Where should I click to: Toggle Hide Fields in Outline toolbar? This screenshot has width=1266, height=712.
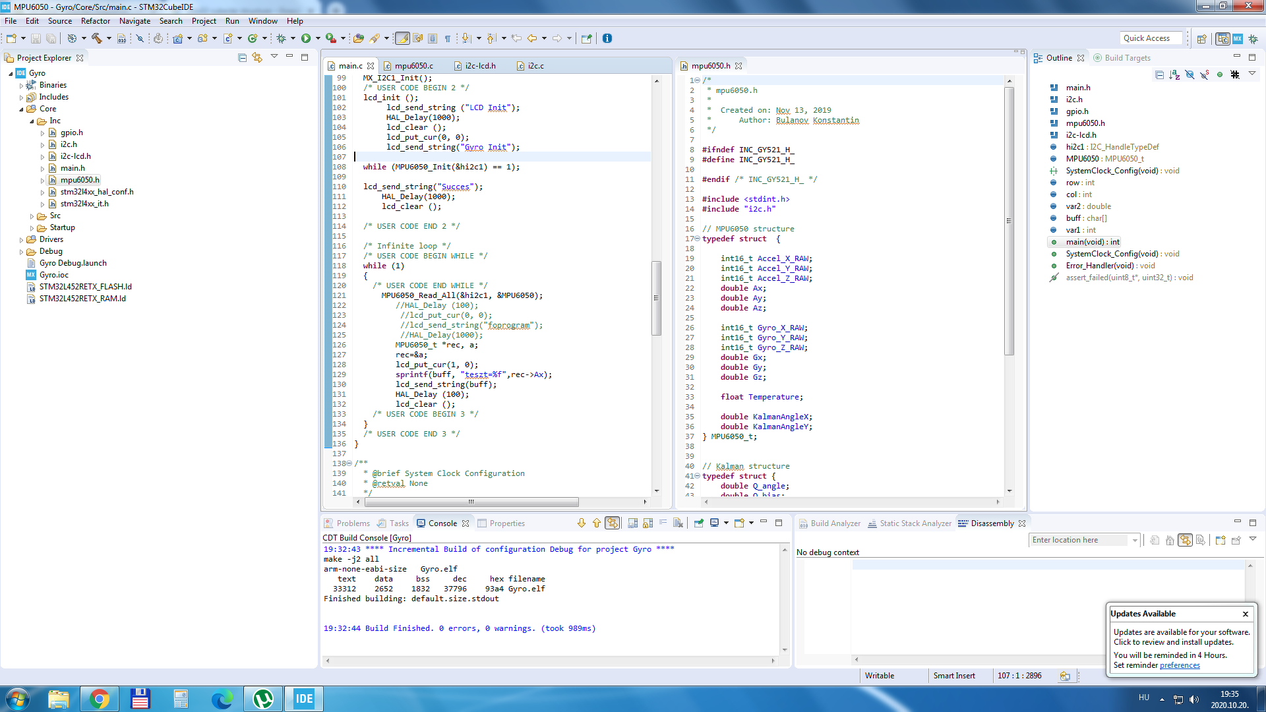(1190, 74)
